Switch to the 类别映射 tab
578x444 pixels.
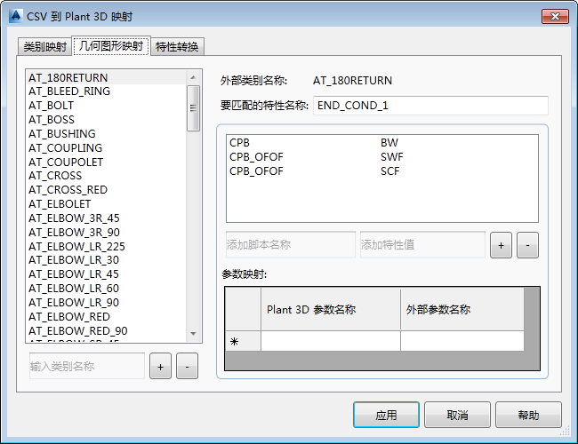[44, 47]
